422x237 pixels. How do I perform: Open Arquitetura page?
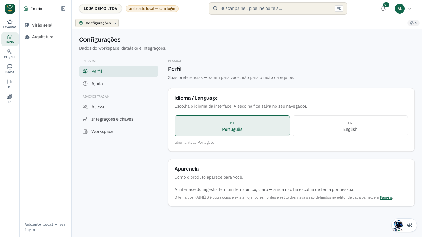46,37
